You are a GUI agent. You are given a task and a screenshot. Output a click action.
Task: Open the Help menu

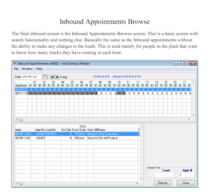coord(39,69)
